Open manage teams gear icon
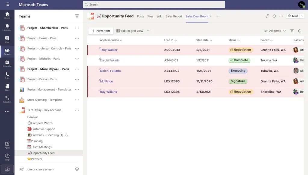The width and height of the screenshot is (308, 175). 77,169
